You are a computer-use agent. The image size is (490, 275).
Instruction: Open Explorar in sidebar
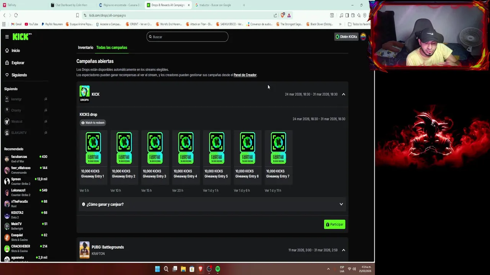click(x=15, y=63)
